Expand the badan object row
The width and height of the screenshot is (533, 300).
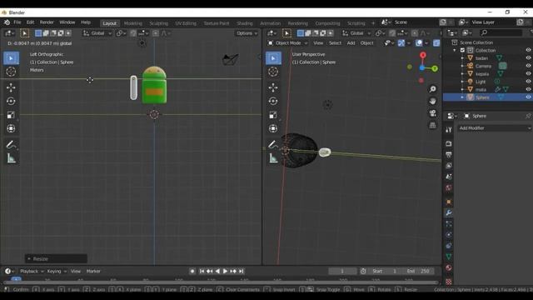(x=462, y=58)
